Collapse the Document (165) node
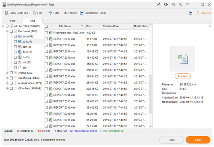 click(7, 31)
